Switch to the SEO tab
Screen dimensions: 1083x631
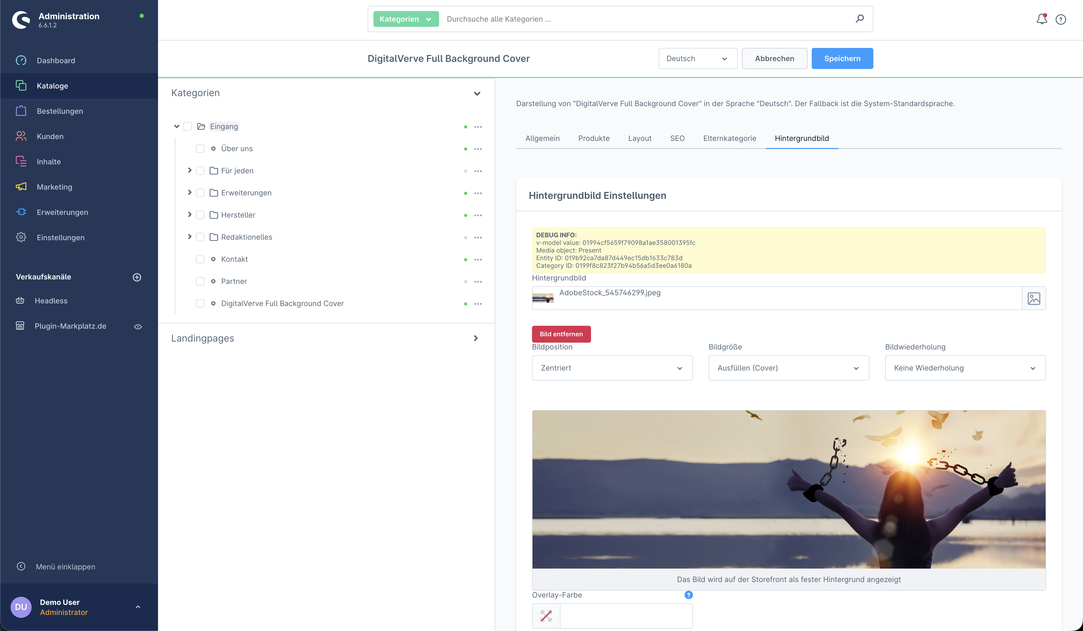677,139
